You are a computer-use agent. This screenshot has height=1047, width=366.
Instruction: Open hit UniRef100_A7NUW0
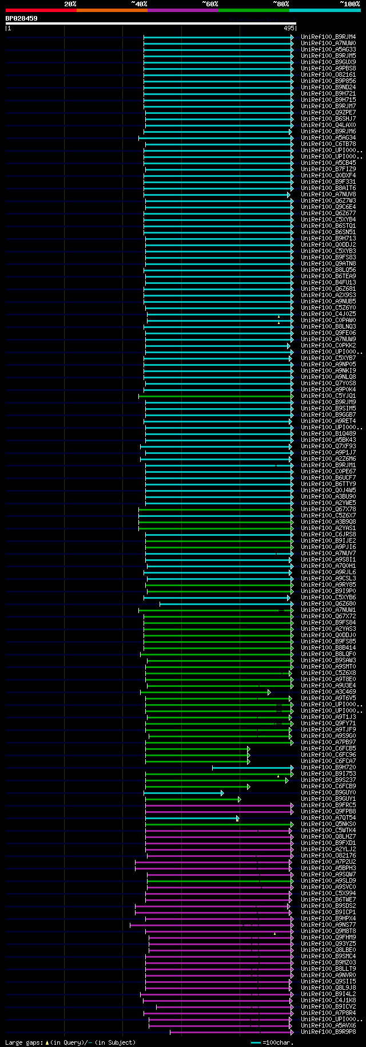click(328, 44)
